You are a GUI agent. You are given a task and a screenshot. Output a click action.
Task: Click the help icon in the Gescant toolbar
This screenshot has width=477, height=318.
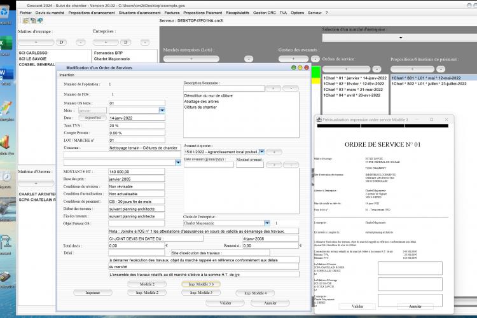point(39,21)
